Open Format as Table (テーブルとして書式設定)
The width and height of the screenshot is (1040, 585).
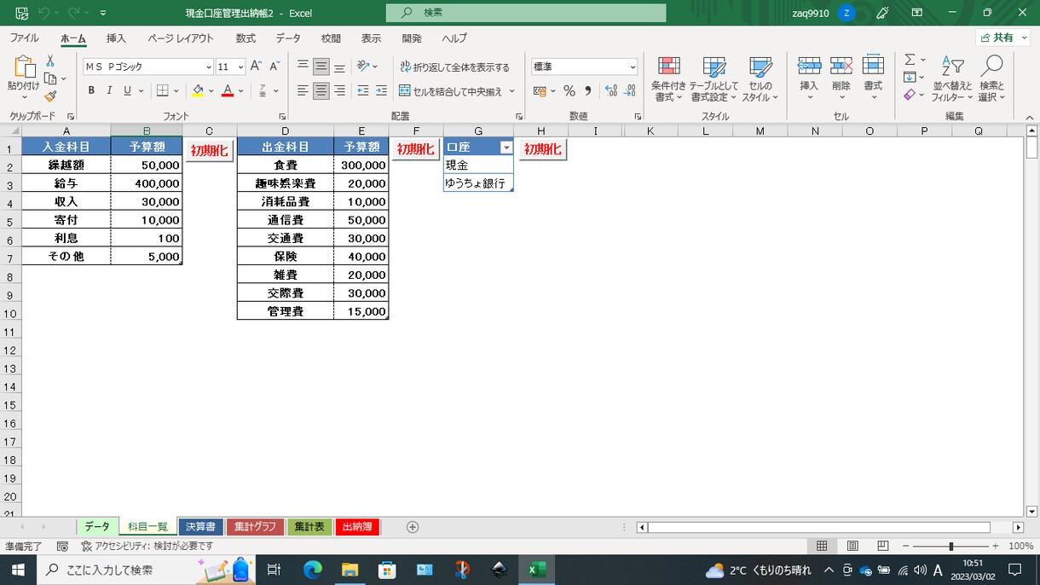(x=714, y=79)
